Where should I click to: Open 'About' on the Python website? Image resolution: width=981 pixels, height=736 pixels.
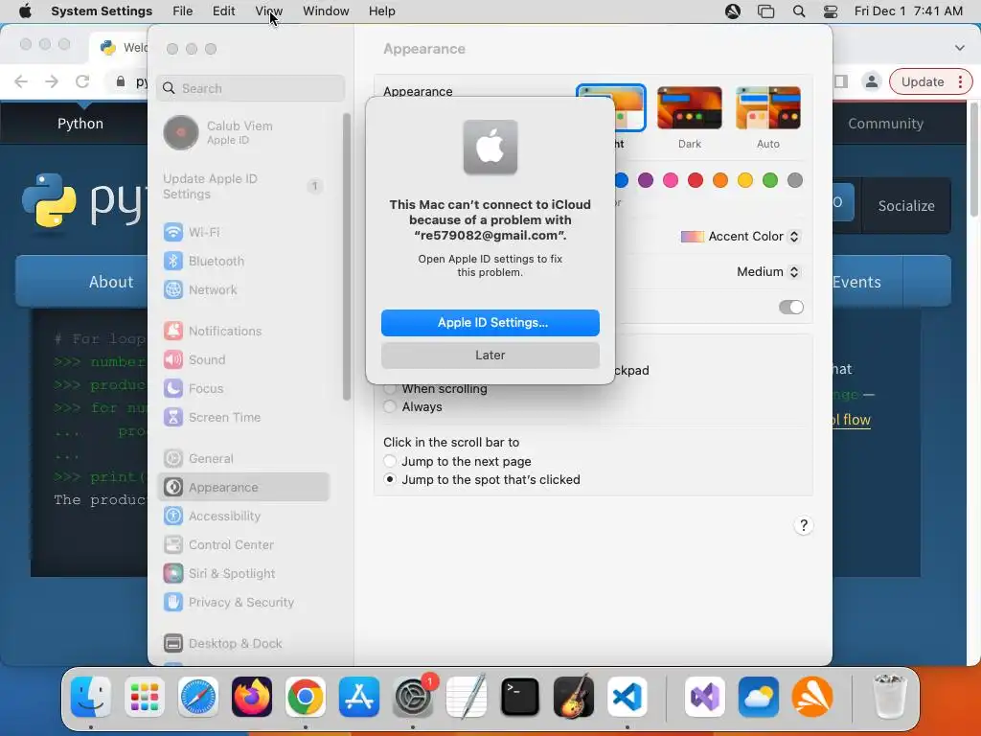point(111,283)
